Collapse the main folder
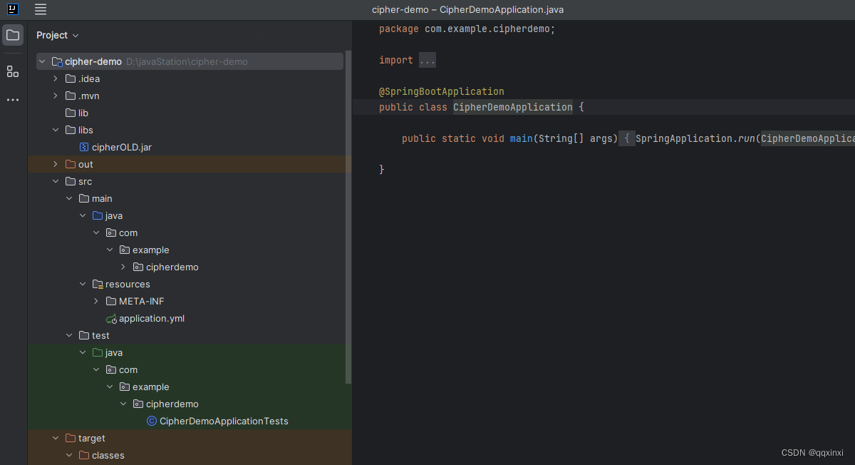The height and width of the screenshot is (465, 855). point(69,198)
